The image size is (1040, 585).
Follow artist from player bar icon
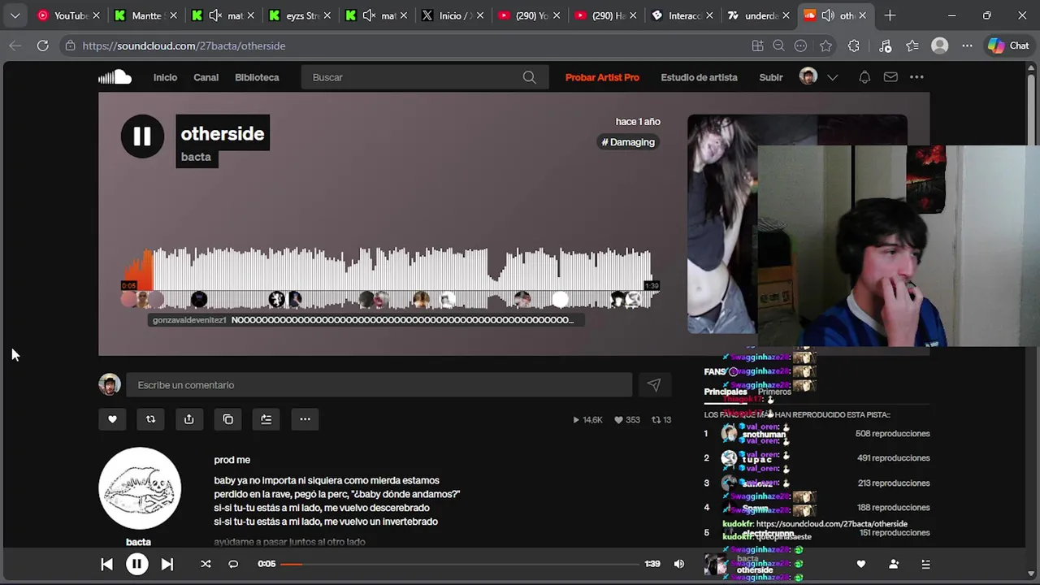(894, 564)
